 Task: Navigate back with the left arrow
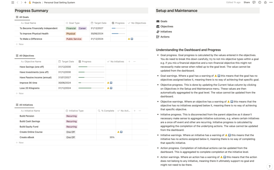pyautogui.click(x=17, y=2)
